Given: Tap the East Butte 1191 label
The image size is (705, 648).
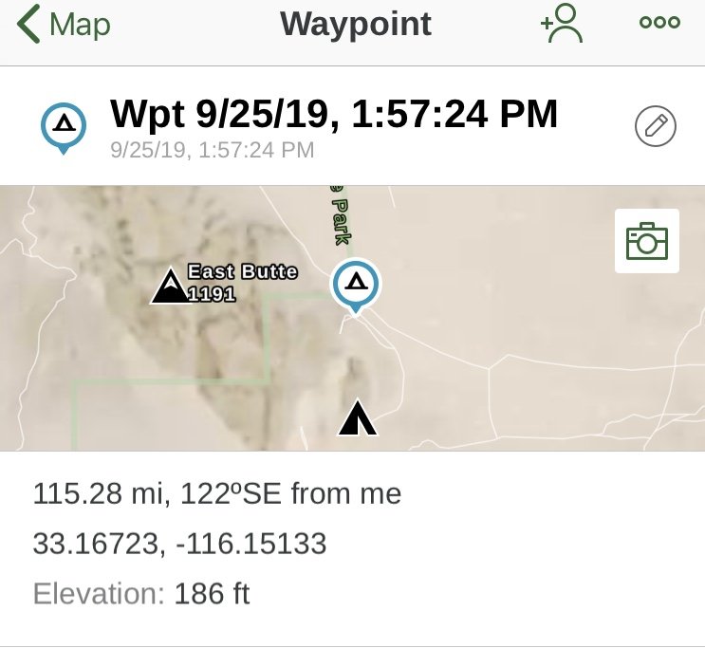Looking at the screenshot, I should (x=242, y=283).
